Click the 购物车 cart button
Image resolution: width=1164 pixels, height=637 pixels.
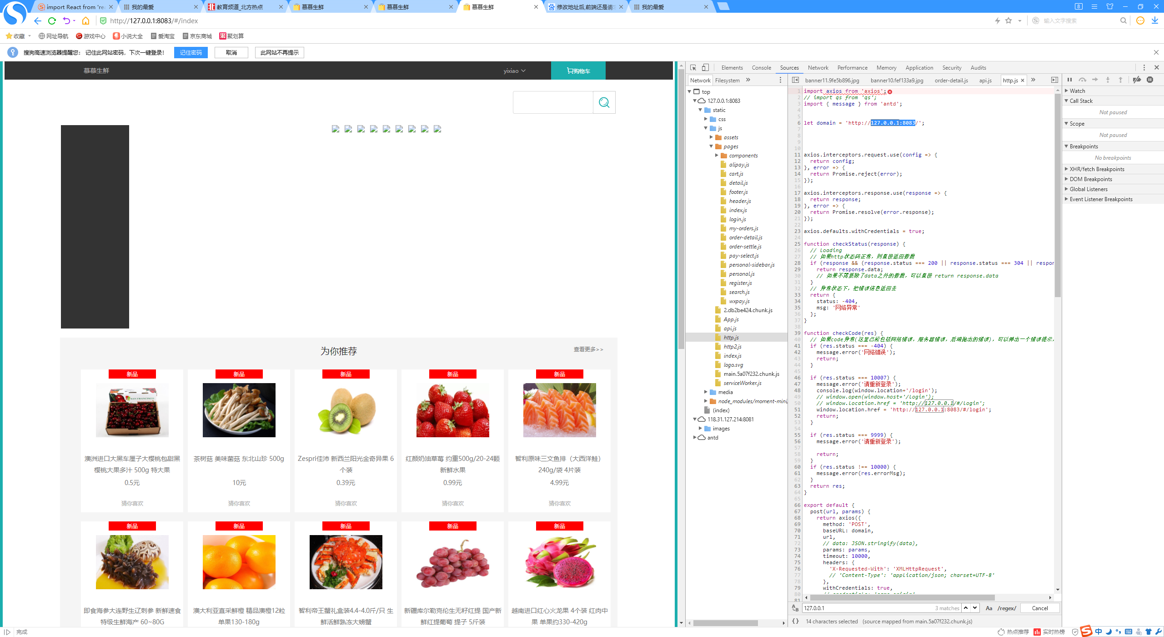coord(578,71)
